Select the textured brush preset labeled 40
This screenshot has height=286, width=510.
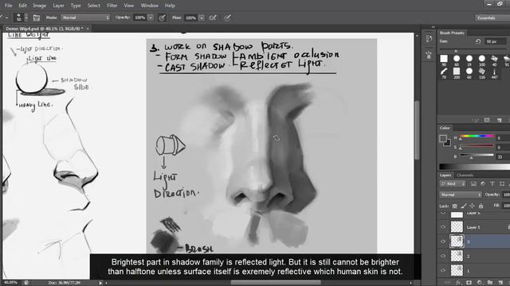[x=494, y=60]
